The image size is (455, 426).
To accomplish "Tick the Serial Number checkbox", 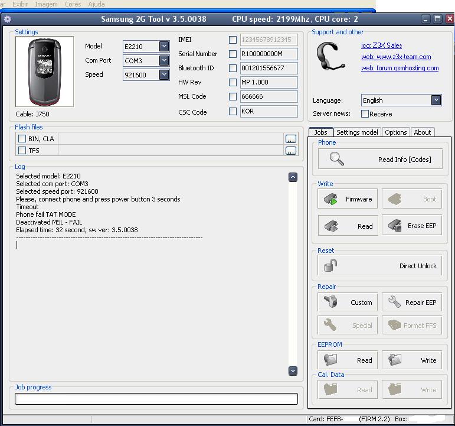I will [x=233, y=54].
